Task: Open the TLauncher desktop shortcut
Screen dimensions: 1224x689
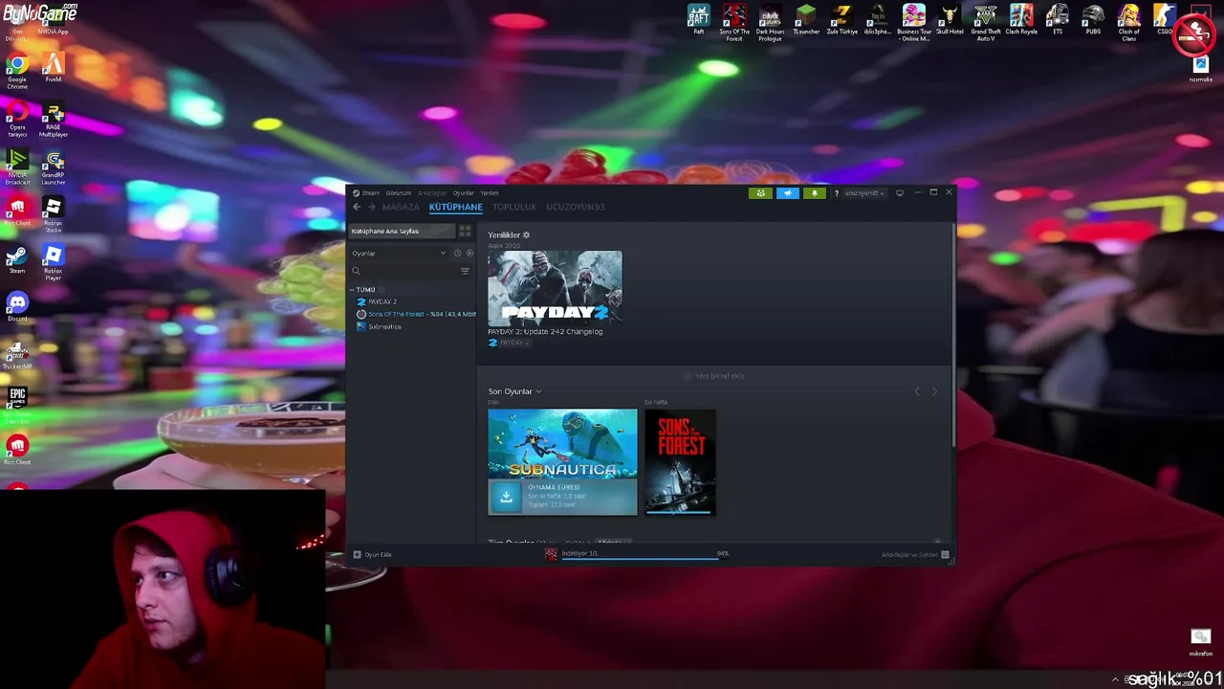Action: 806,20
